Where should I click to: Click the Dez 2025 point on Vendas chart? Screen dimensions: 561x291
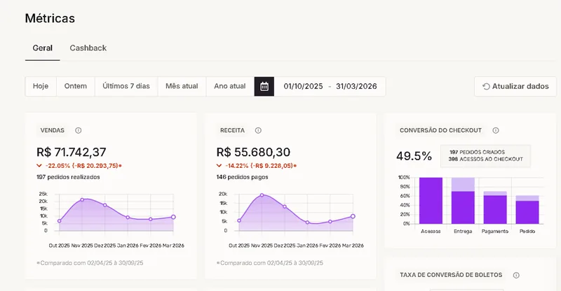(104, 205)
